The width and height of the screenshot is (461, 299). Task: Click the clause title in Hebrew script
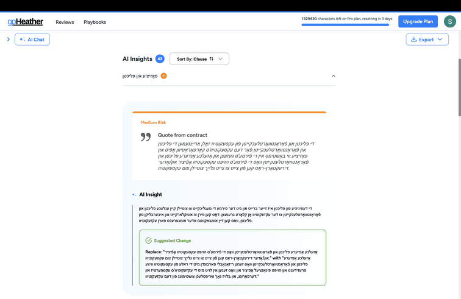140,76
